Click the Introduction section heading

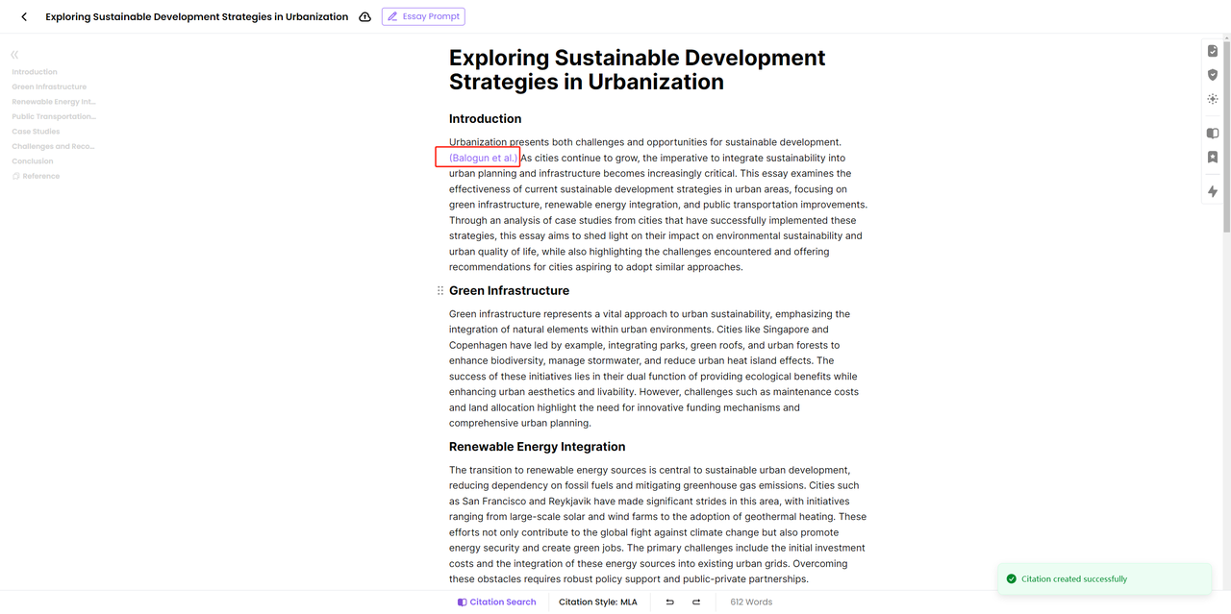click(486, 119)
